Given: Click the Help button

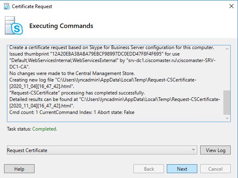Looking at the screenshot, I should (x=19, y=169).
